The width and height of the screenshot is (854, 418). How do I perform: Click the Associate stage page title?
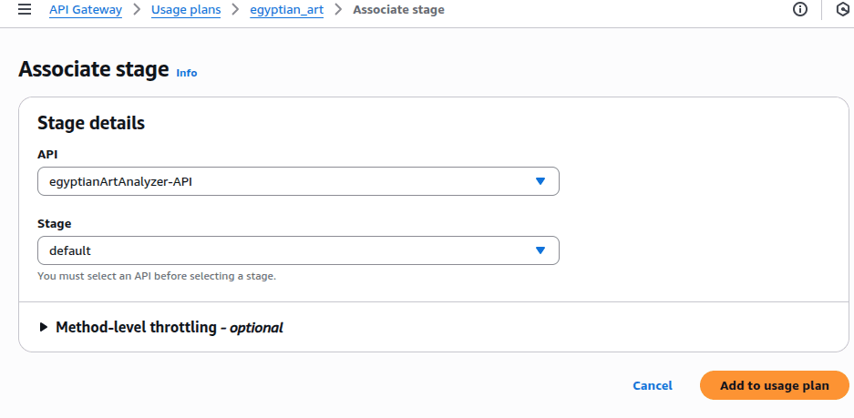click(x=94, y=70)
